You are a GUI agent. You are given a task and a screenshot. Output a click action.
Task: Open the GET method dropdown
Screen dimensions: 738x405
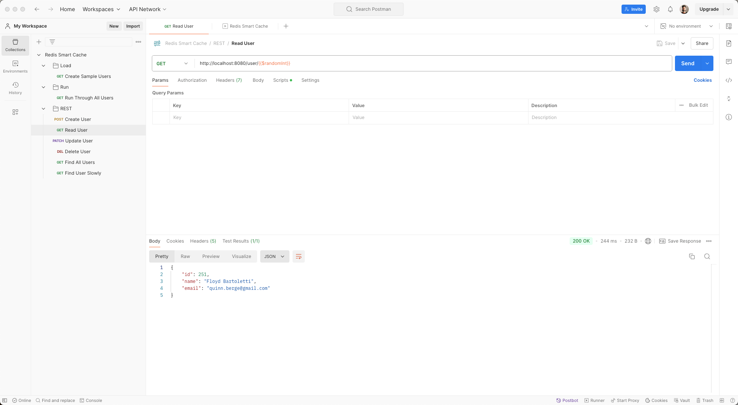coord(173,63)
